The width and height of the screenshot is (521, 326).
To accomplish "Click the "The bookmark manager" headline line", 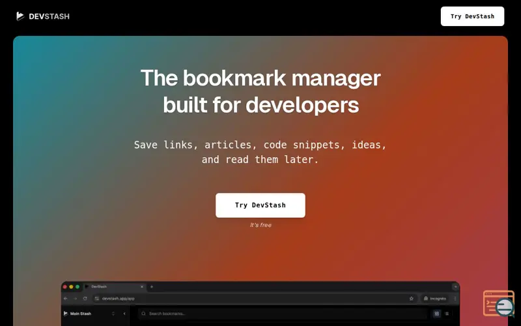I will click(x=260, y=78).
